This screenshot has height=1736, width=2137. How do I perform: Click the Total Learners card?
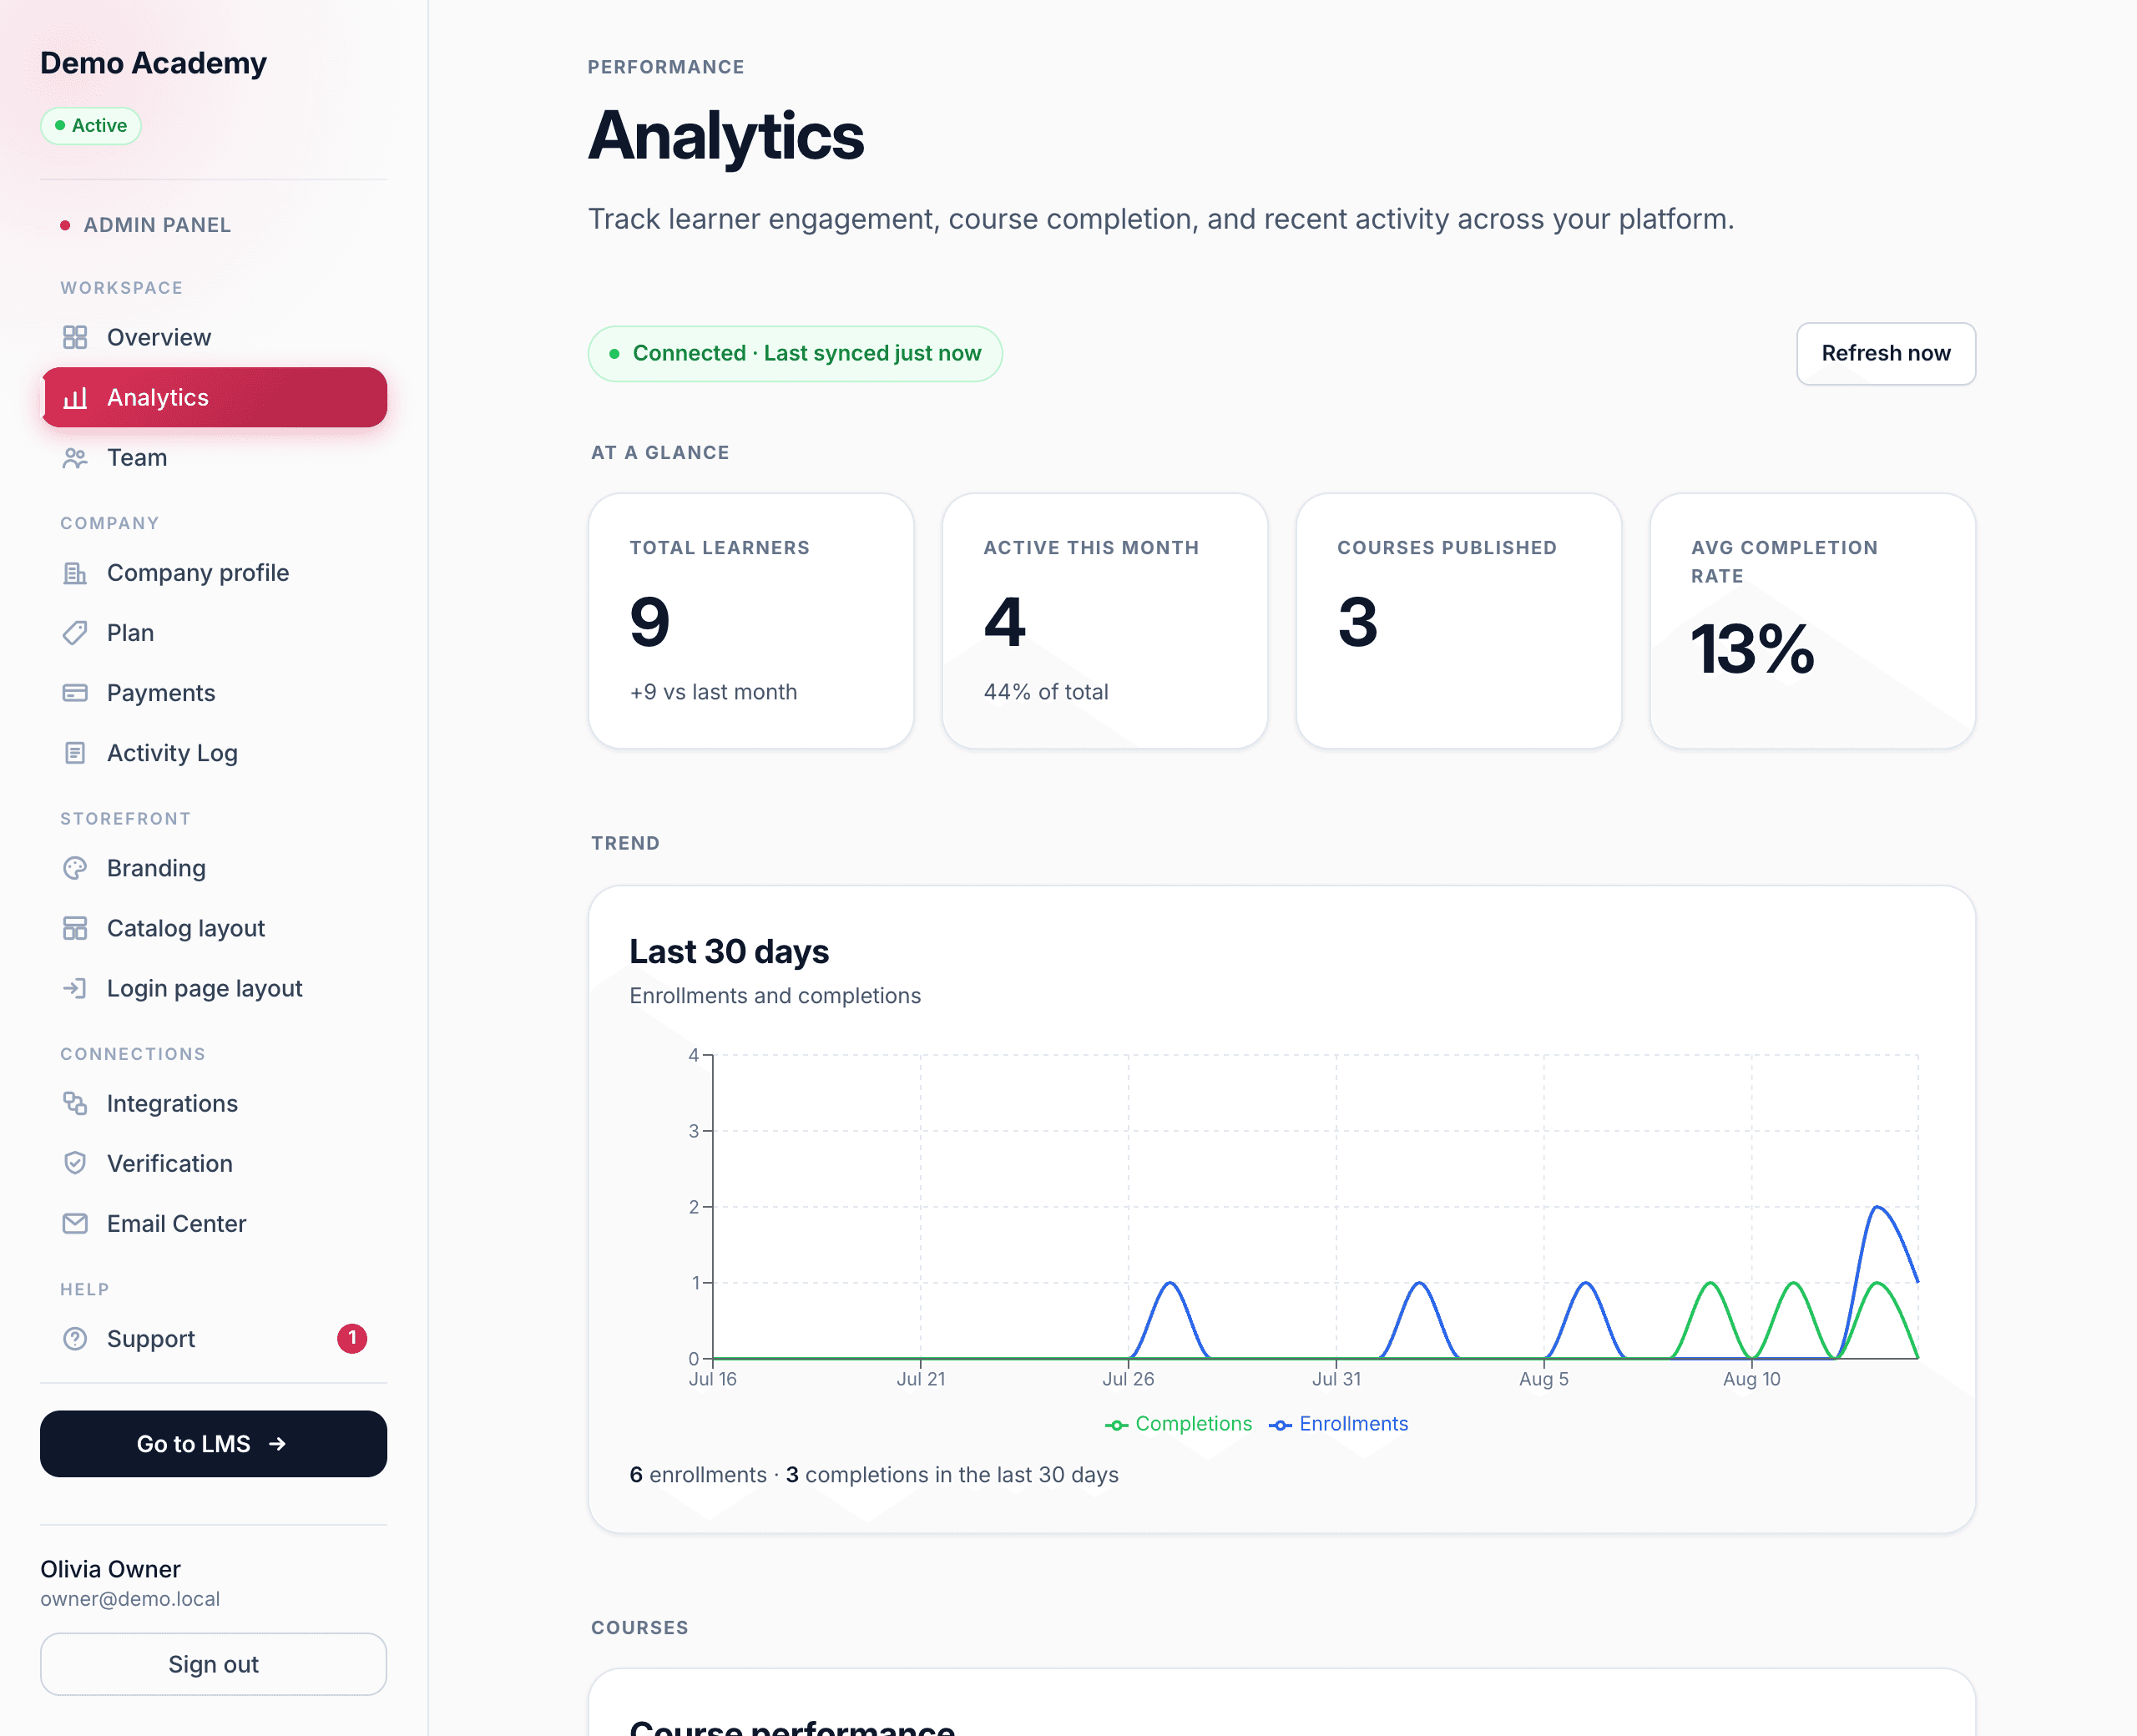[751, 621]
